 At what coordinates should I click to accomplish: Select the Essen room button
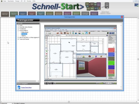pos(23,14)
